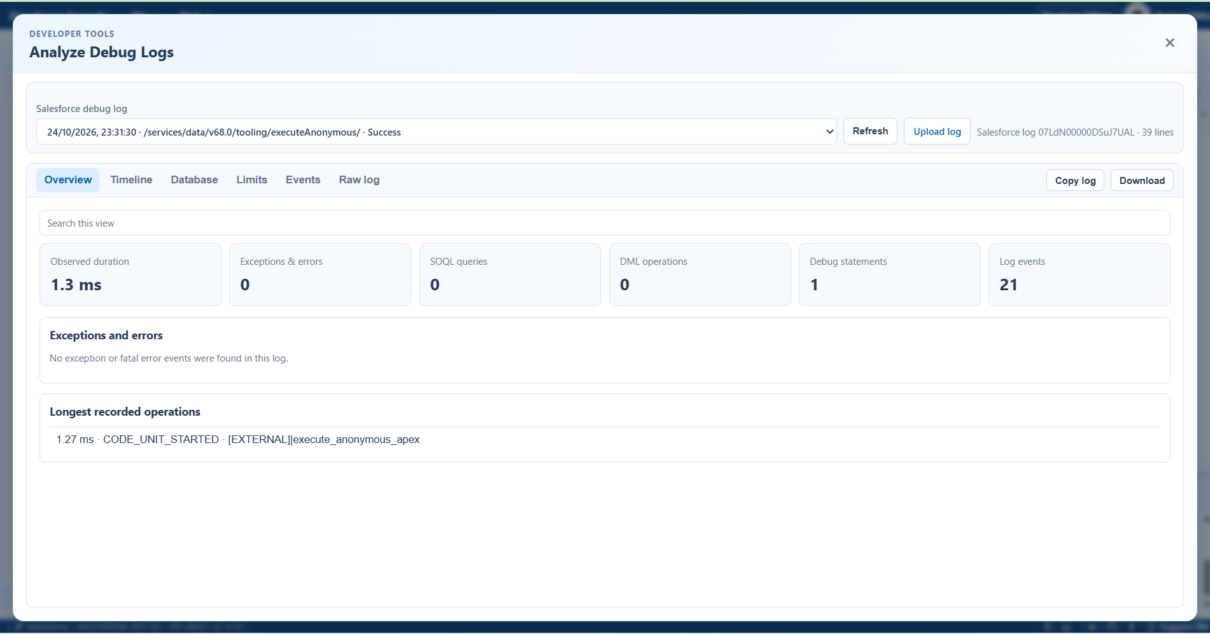Screen dimensions: 1210x634
Task: Close the Analyze Debug Logs dialog
Action: pyautogui.click(x=1169, y=43)
